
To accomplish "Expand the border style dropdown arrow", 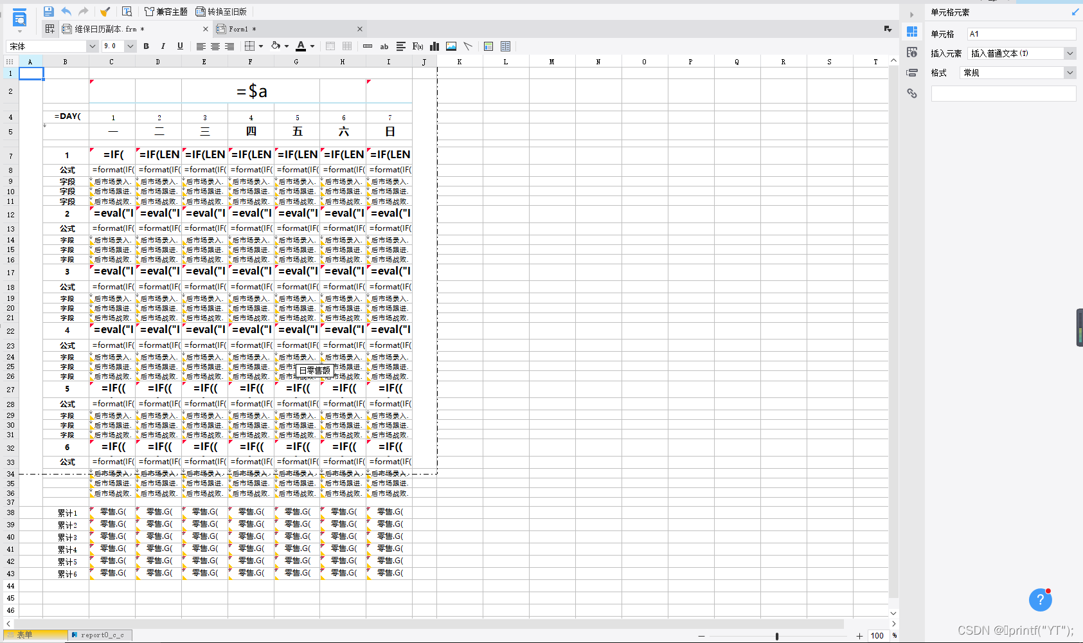I will click(x=261, y=46).
